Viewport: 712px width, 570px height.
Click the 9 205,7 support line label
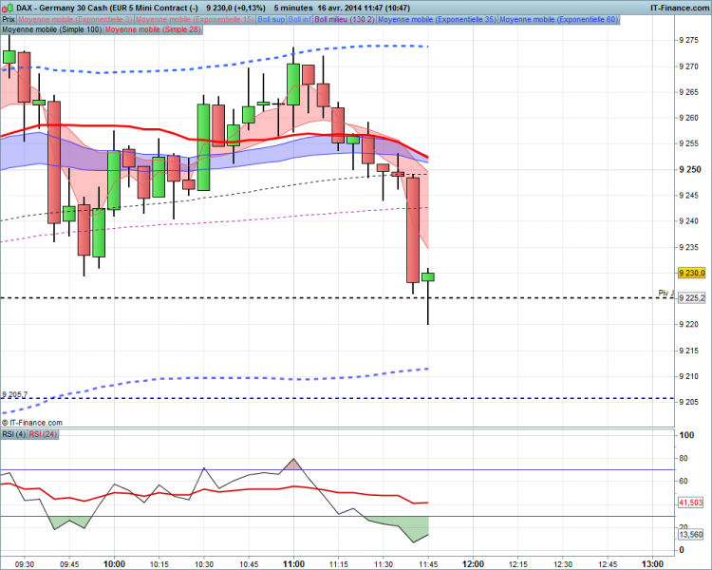click(x=14, y=394)
